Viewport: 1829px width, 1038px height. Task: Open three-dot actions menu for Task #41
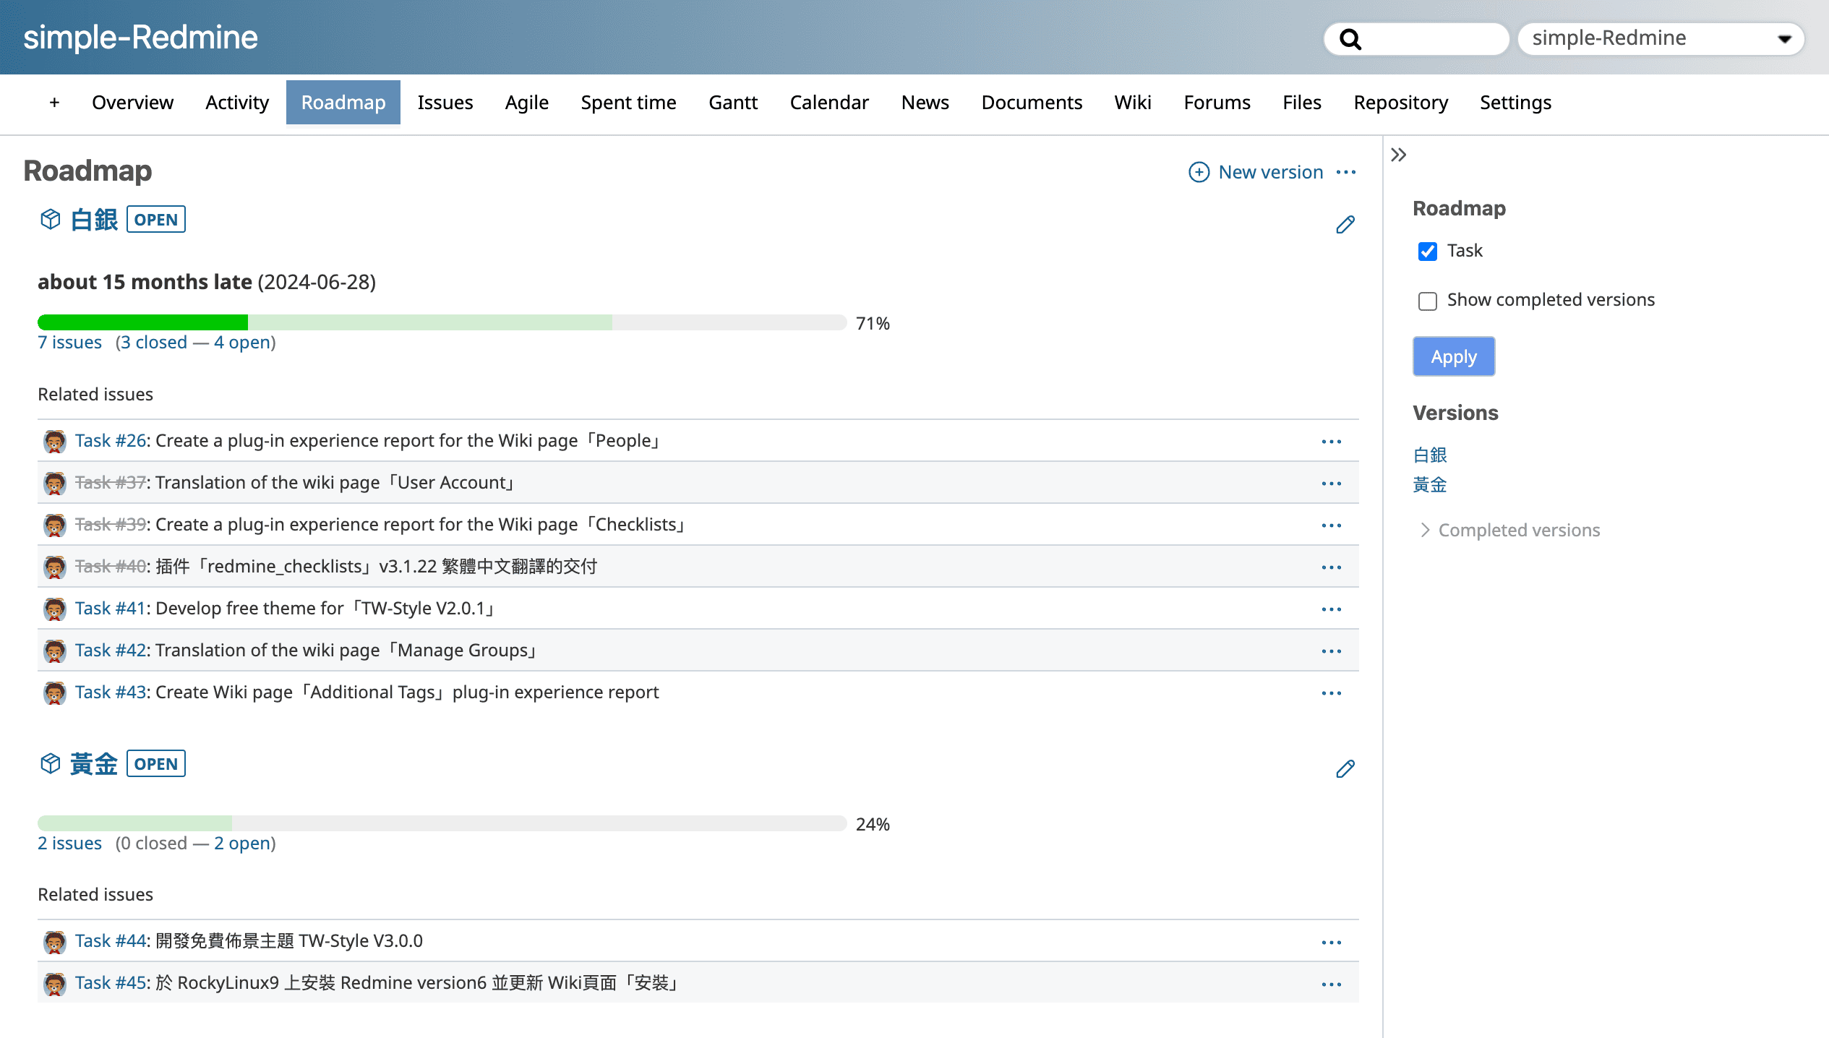coord(1331,609)
